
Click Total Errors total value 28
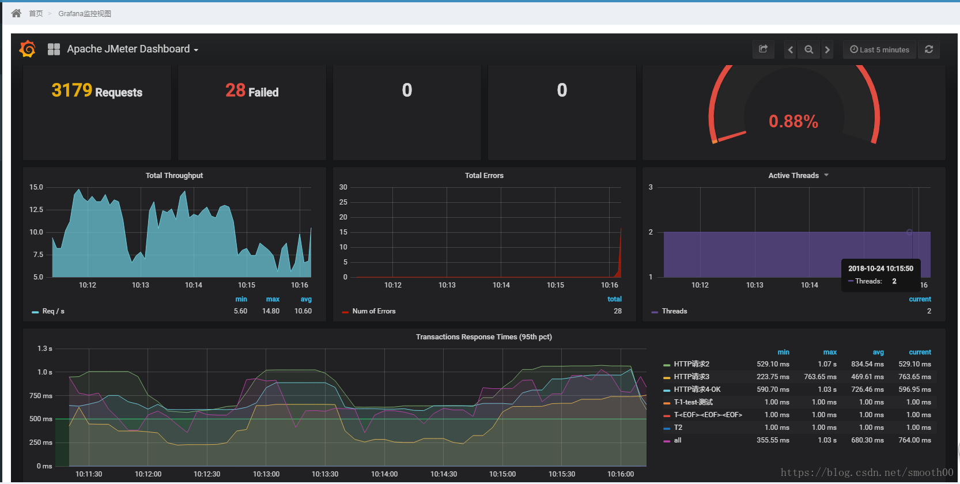pos(618,311)
